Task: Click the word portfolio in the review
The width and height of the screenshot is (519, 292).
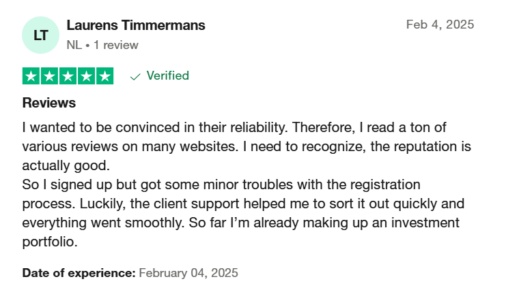Action: [x=50, y=242]
